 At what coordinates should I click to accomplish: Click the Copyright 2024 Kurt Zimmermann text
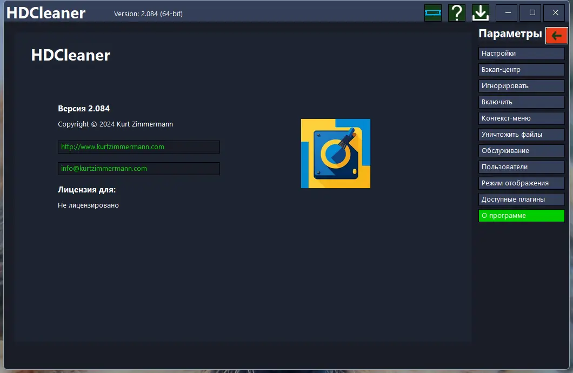pos(116,124)
